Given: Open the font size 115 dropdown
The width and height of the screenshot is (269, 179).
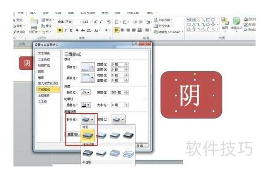Looking at the screenshot, I should coord(91,22).
